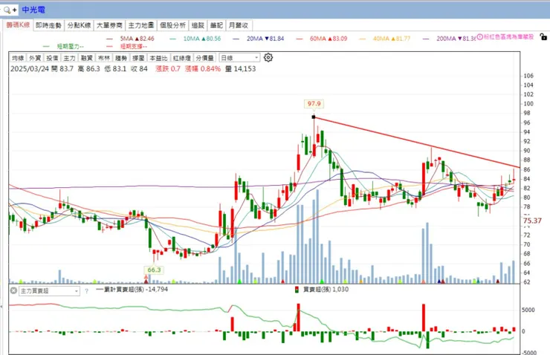The width and height of the screenshot is (550, 355).
Task: Close the indicator sub-panel with the X icon
Action: [x=13, y=290]
